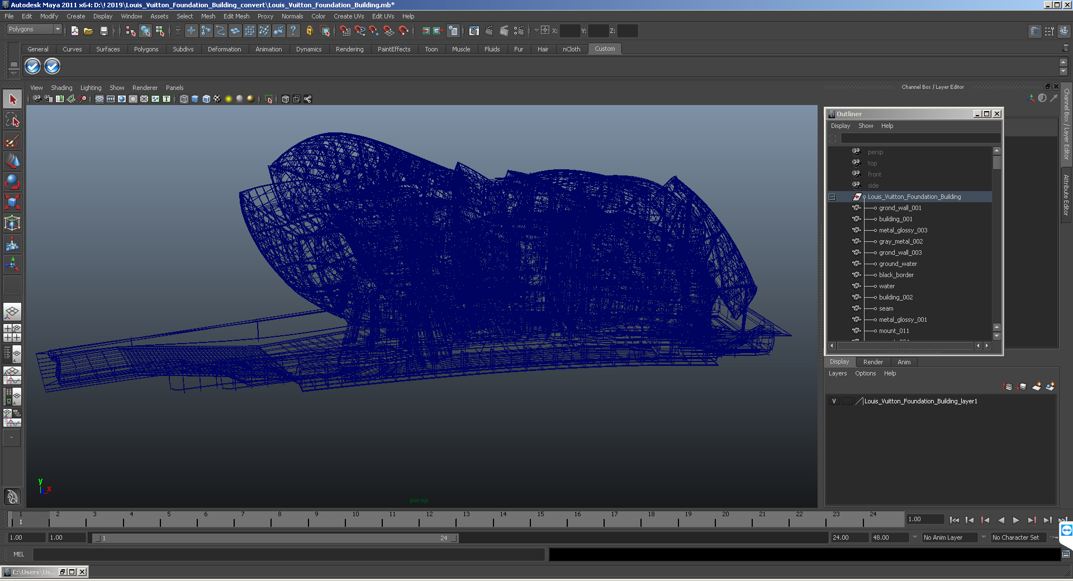Switch to the Render layer tab

pos(873,362)
